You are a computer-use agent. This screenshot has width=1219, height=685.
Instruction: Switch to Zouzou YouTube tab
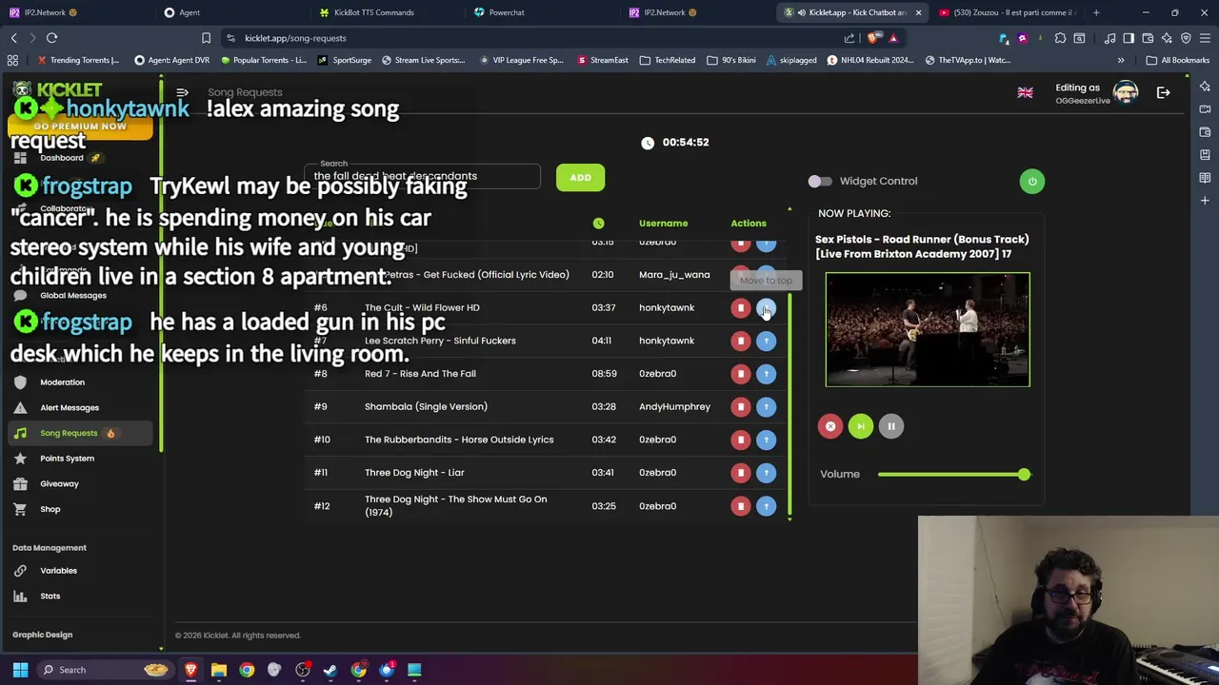(x=1007, y=12)
